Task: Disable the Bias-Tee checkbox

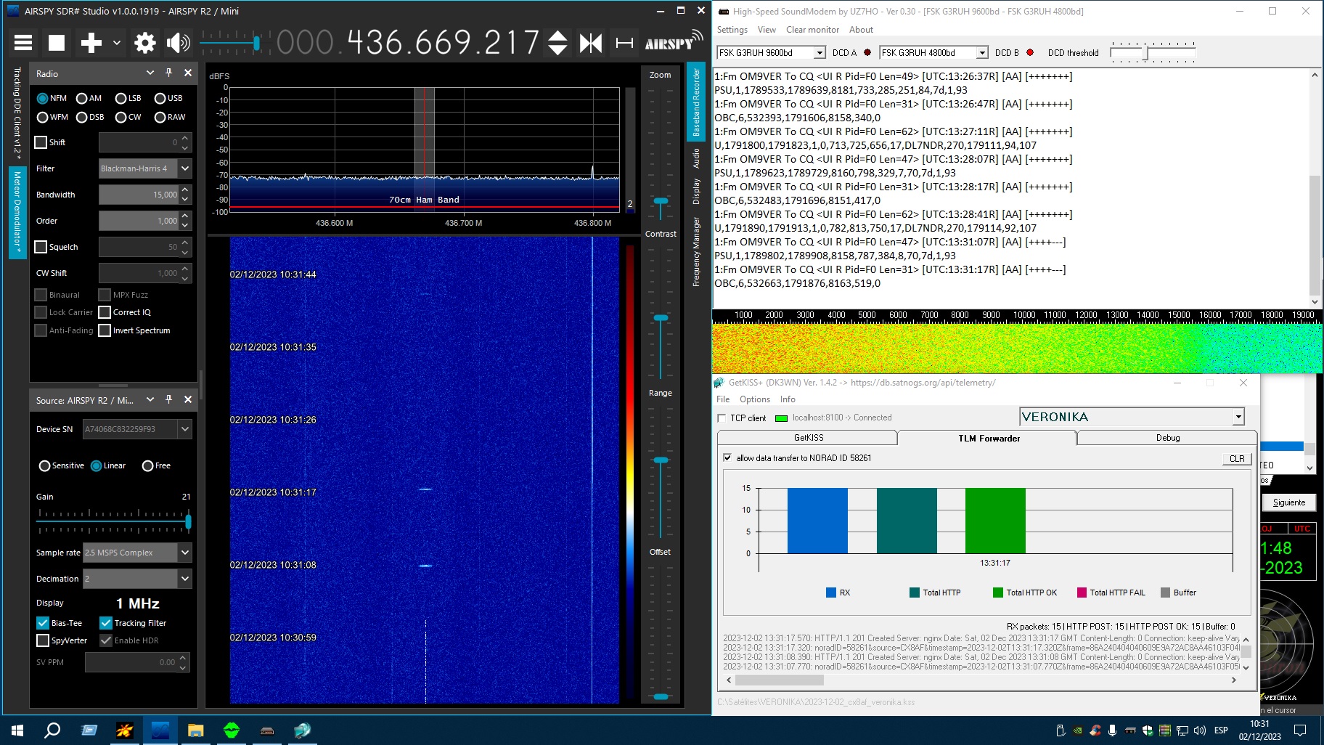Action: click(x=43, y=623)
